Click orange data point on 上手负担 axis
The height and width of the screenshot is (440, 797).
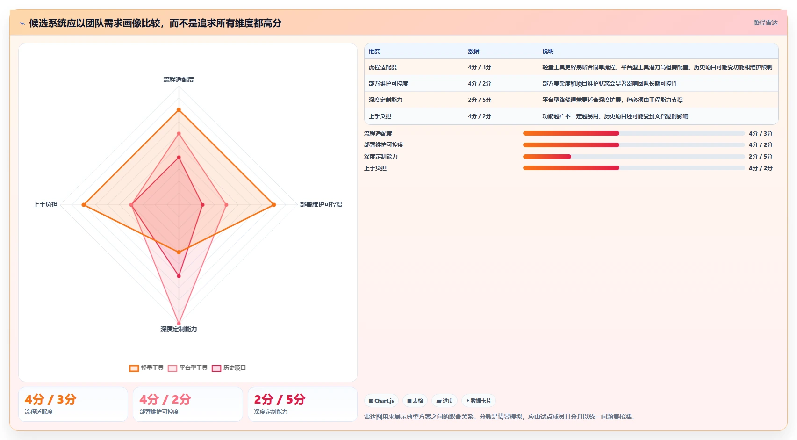84,205
